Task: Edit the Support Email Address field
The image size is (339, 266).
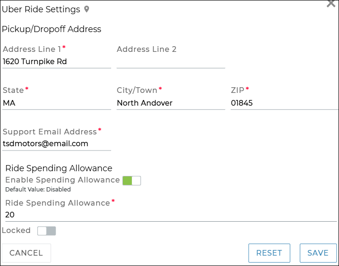Action: click(56, 144)
